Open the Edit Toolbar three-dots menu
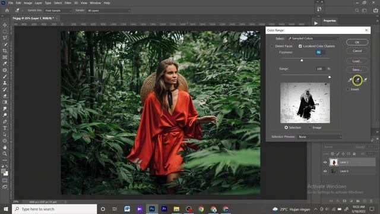This screenshot has height=214, width=380. click(x=5, y=160)
